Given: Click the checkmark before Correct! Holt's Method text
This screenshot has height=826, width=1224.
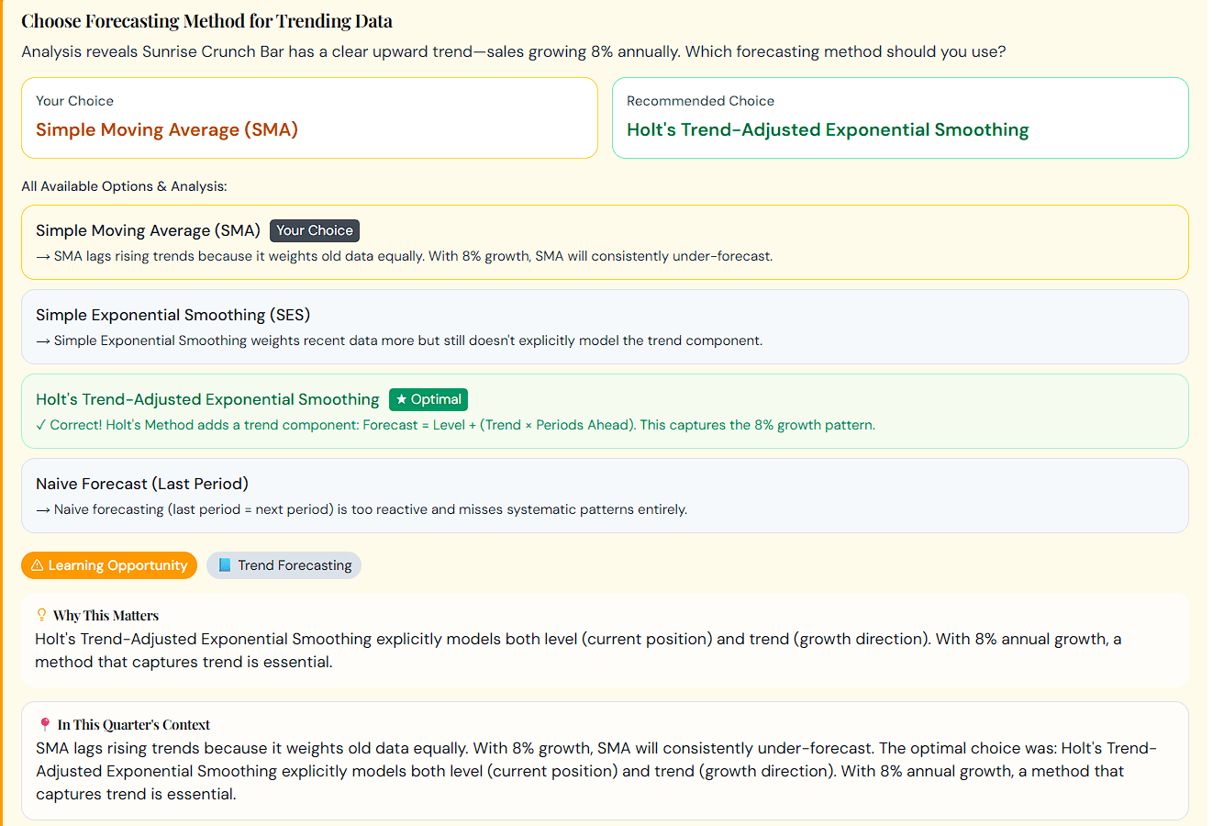Looking at the screenshot, I should click(40, 425).
